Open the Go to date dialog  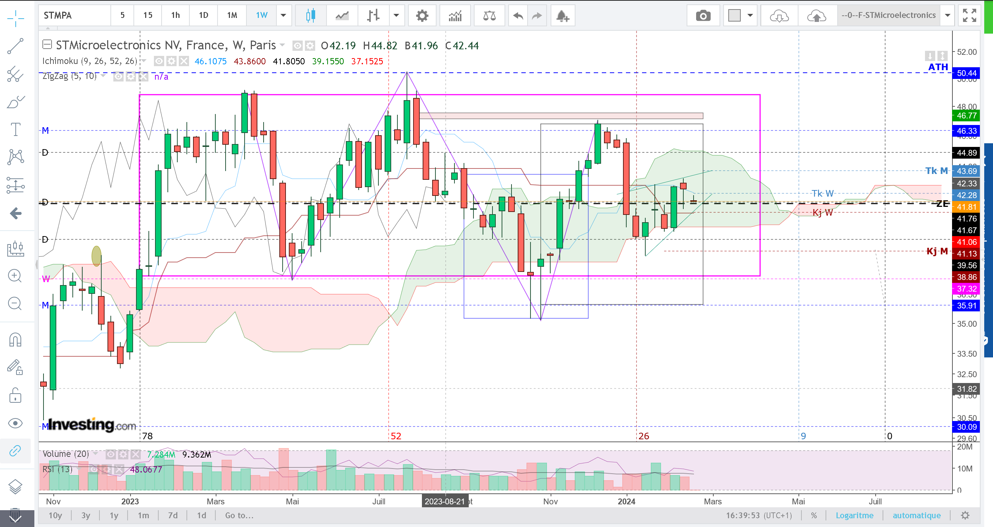tap(239, 515)
